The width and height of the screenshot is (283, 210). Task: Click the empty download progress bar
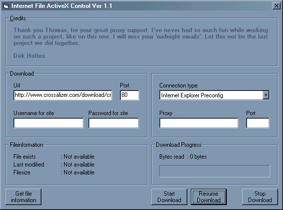(214, 171)
